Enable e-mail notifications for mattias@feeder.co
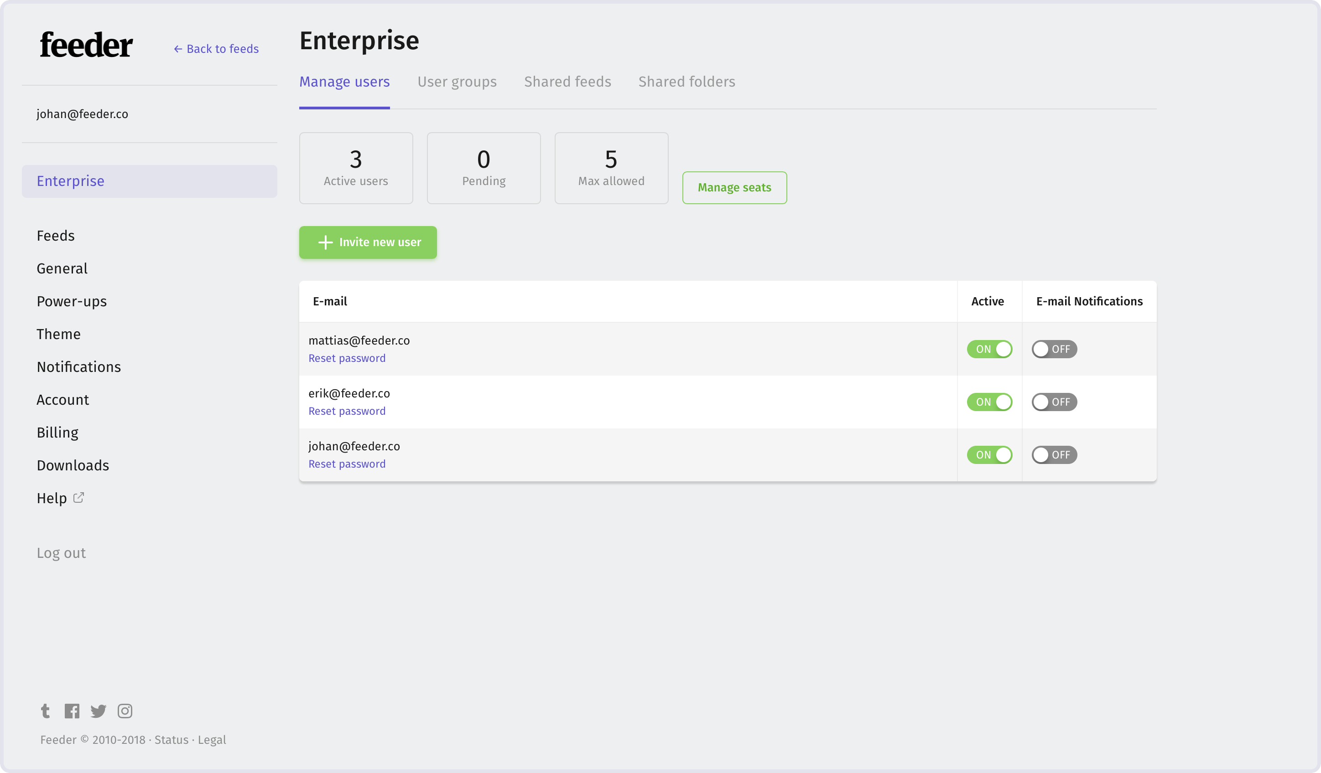Viewport: 1321px width, 773px height. (x=1054, y=349)
